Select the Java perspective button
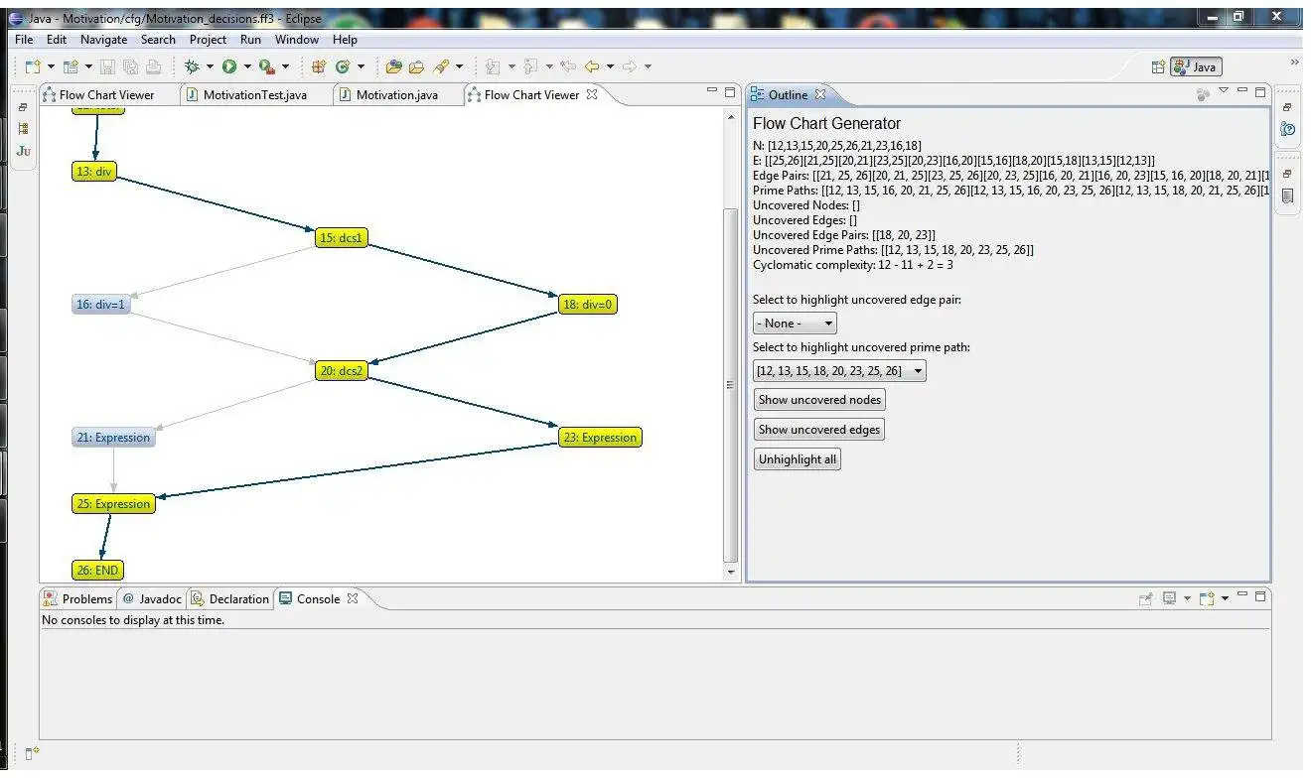The image size is (1311, 778). 1196,67
